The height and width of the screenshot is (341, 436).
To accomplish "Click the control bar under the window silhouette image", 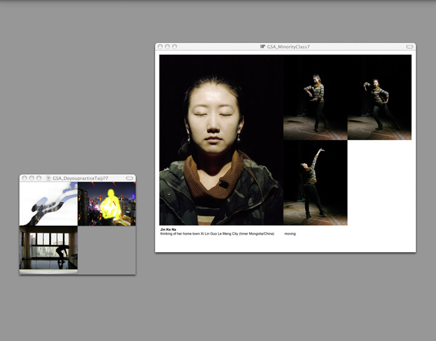I will click(49, 272).
